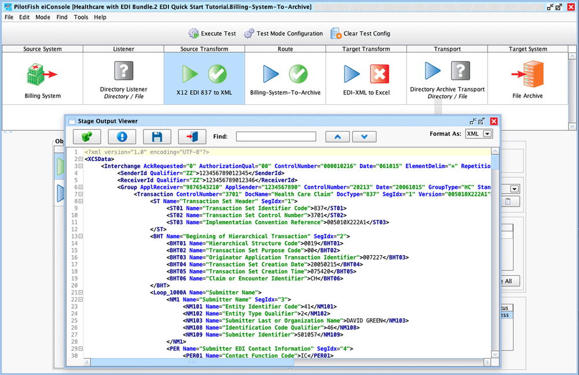This screenshot has width=579, height=375.
Task: Click the blue play arrow in Transport stage
Action: 433,70
